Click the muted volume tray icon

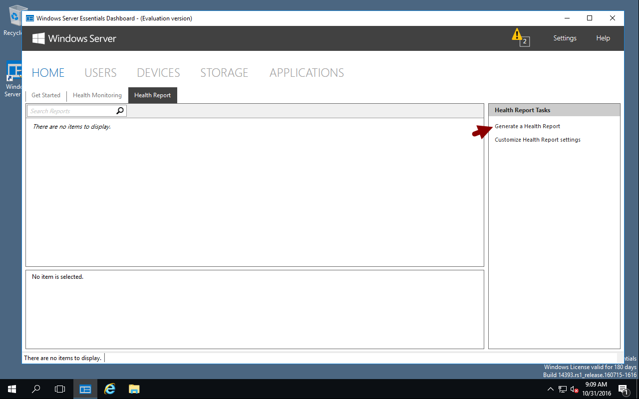point(575,389)
